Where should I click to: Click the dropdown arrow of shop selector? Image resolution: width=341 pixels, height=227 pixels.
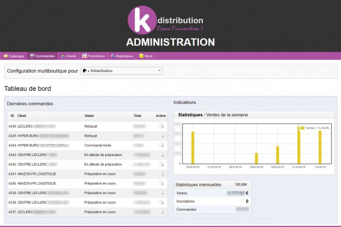click(x=159, y=70)
